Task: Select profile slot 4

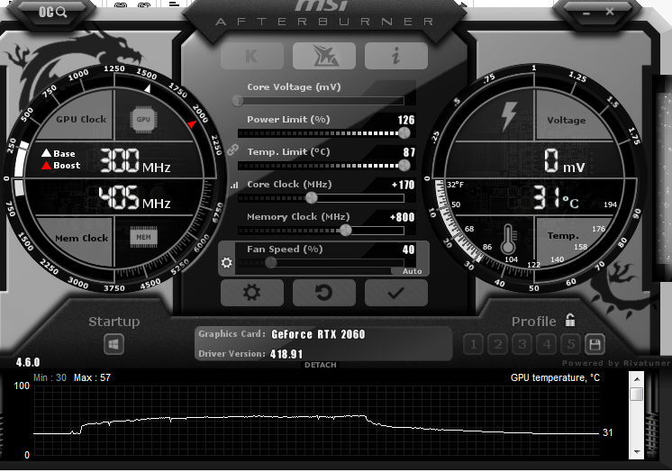Action: tap(547, 344)
